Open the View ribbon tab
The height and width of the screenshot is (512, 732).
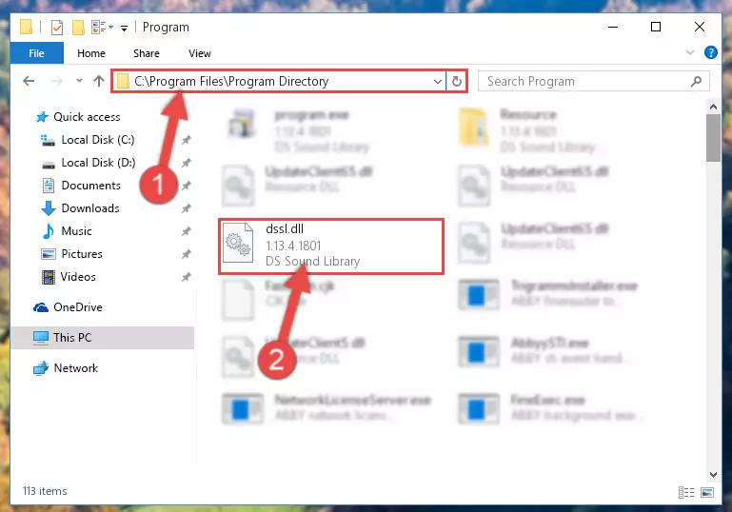tap(199, 53)
